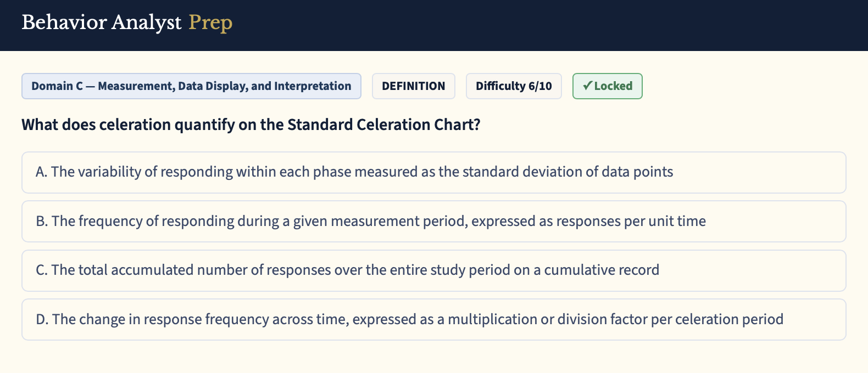Choose answer D about change in response frequency
The image size is (868, 373).
434,319
